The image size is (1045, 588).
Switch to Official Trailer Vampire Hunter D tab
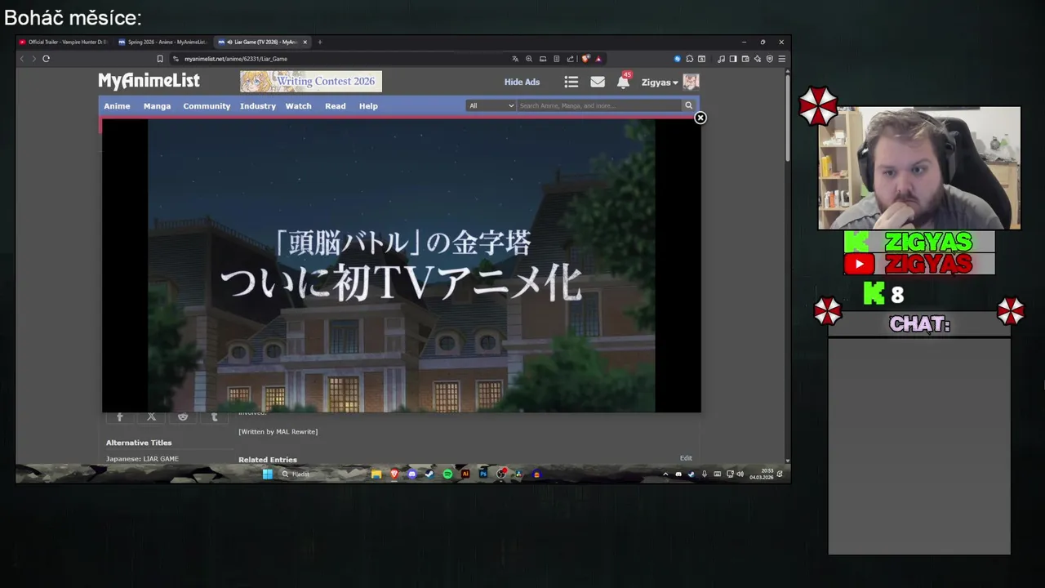point(64,42)
